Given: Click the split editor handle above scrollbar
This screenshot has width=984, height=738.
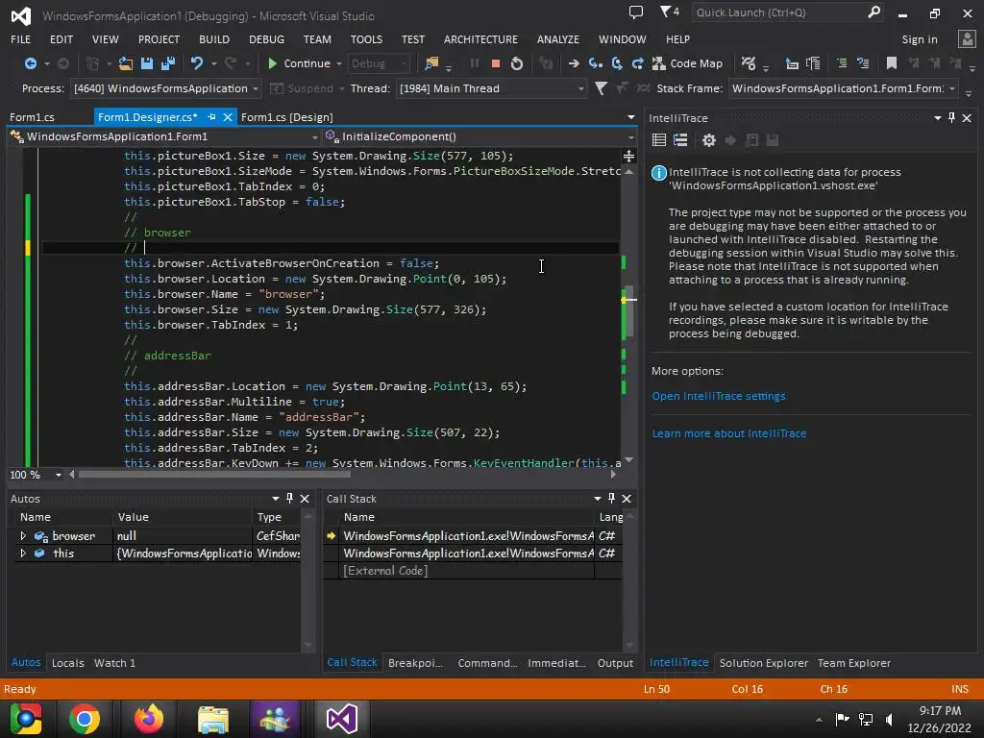Looking at the screenshot, I should click(x=628, y=156).
